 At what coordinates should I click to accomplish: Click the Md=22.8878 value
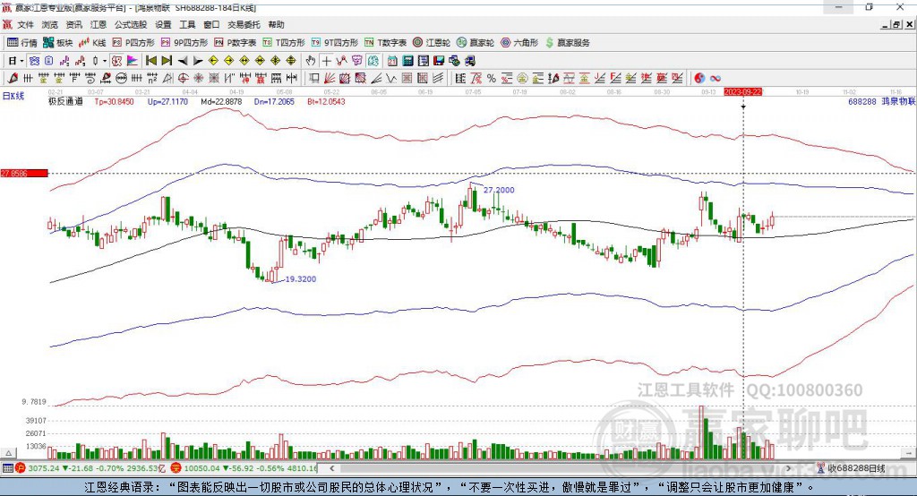coord(221,101)
